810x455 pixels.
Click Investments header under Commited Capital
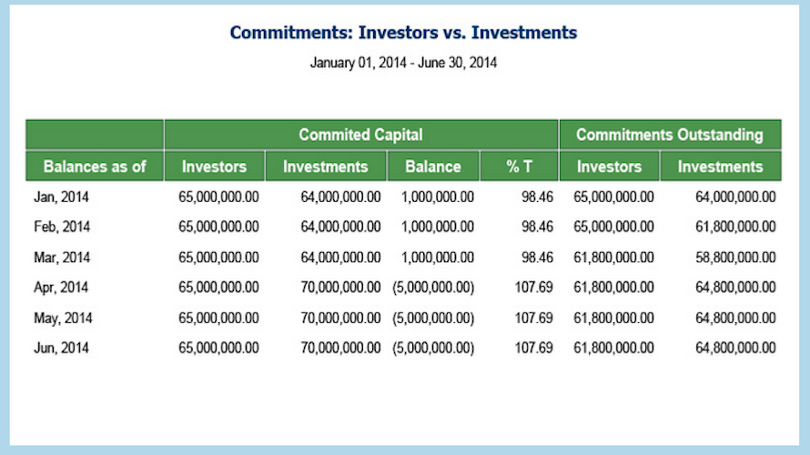(x=326, y=167)
